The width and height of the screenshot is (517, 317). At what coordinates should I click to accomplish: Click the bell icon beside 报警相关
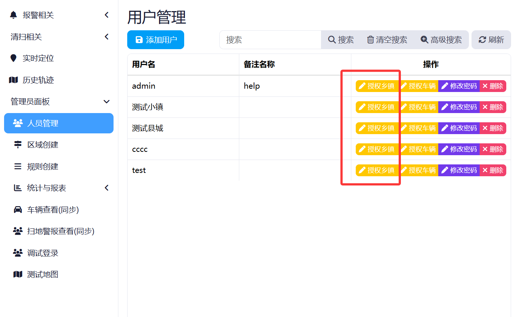[x=14, y=15]
